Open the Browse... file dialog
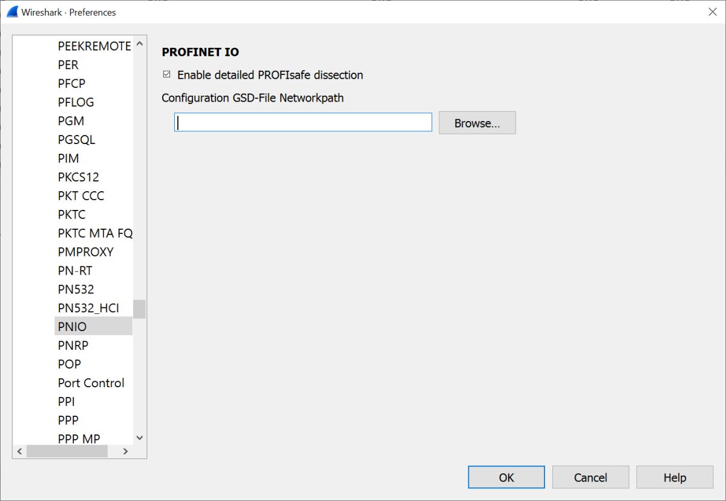The height and width of the screenshot is (501, 726). 477,123
